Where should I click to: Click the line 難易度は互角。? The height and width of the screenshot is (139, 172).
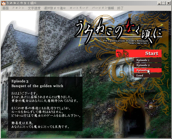[22, 123]
